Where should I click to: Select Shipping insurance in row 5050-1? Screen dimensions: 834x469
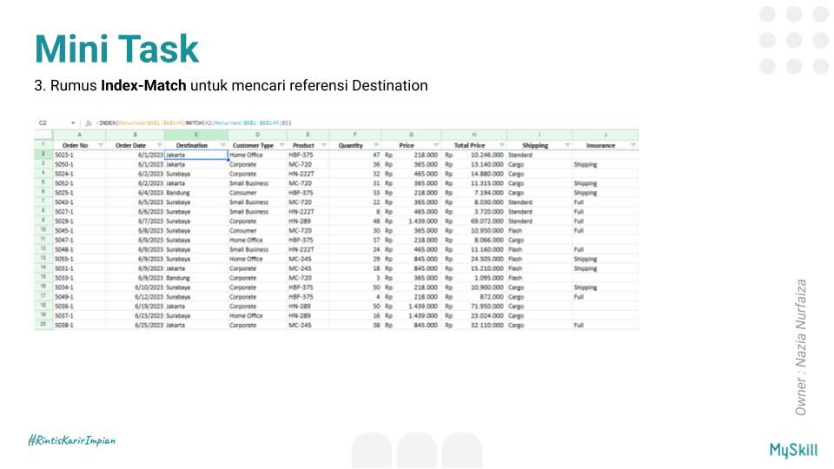pyautogui.click(x=606, y=164)
